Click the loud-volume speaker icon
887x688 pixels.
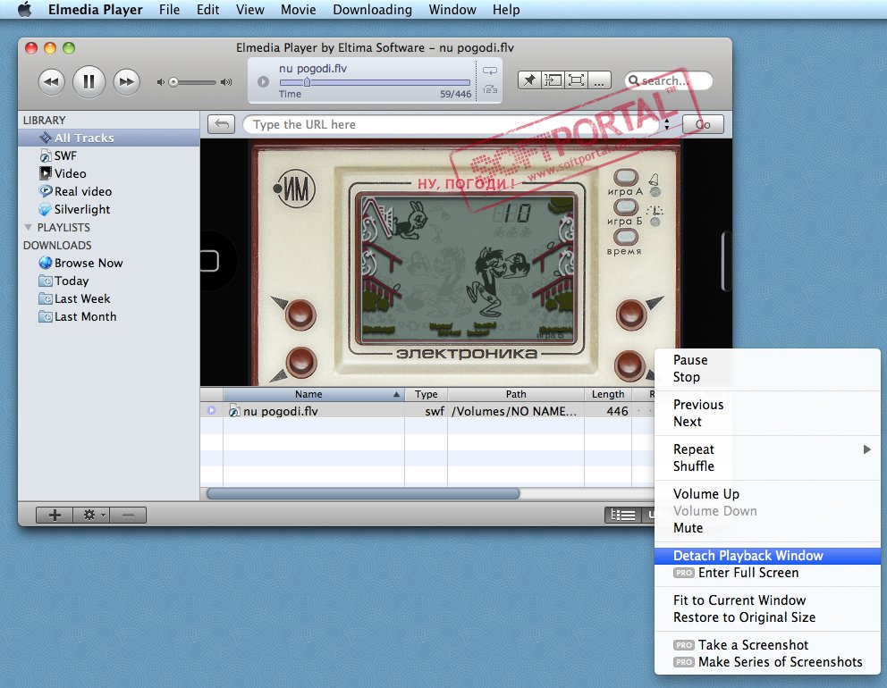click(226, 82)
